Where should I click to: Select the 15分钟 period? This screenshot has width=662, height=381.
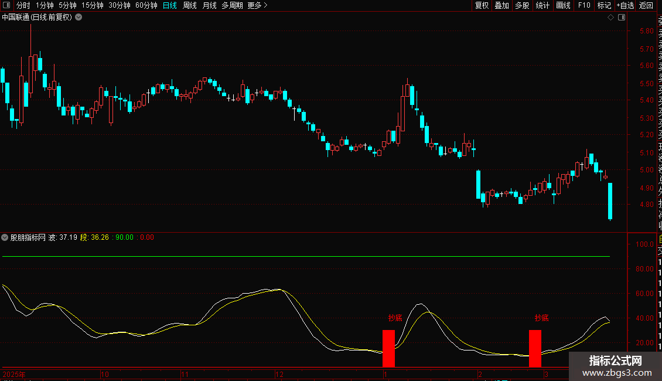pyautogui.click(x=93, y=5)
